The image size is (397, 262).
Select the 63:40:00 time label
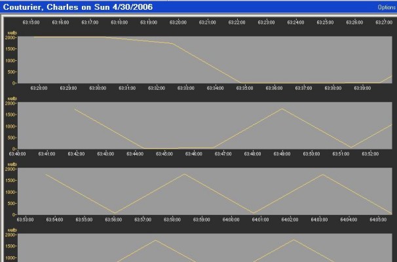(x=17, y=154)
